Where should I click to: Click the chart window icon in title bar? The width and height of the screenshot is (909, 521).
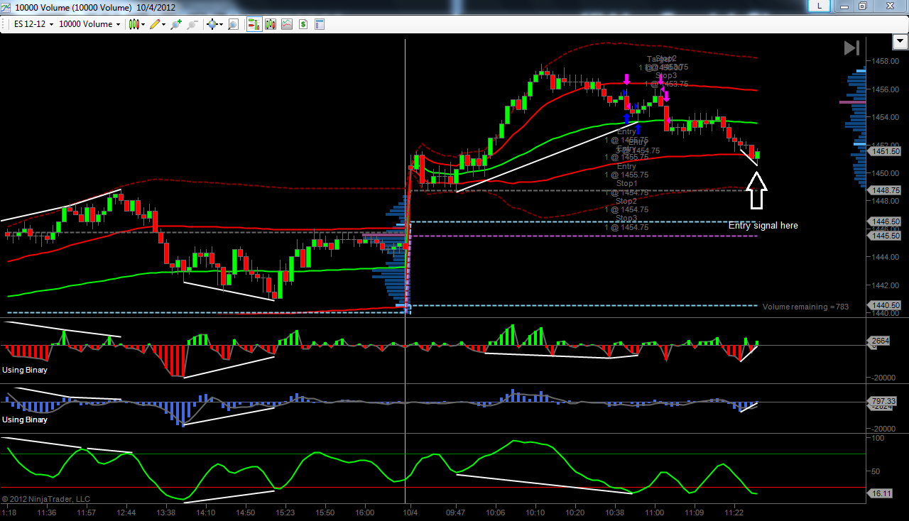tap(6, 7)
